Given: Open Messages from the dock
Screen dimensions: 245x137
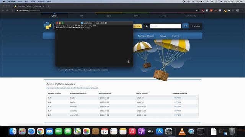Looking at the screenshot, I should (x=68, y=131).
